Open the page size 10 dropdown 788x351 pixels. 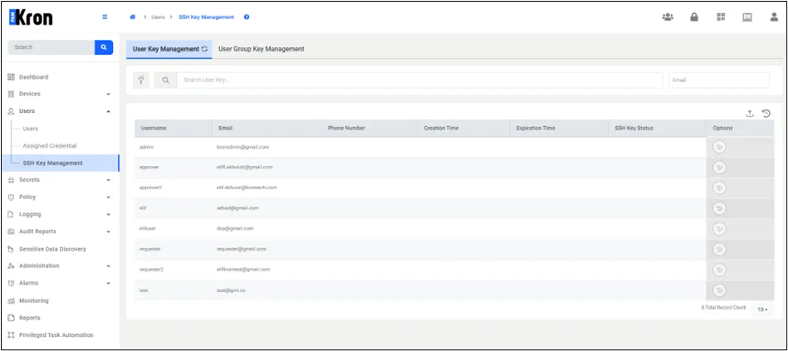[x=762, y=310]
